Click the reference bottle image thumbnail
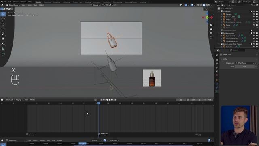The image size is (259, 146). click(x=152, y=78)
